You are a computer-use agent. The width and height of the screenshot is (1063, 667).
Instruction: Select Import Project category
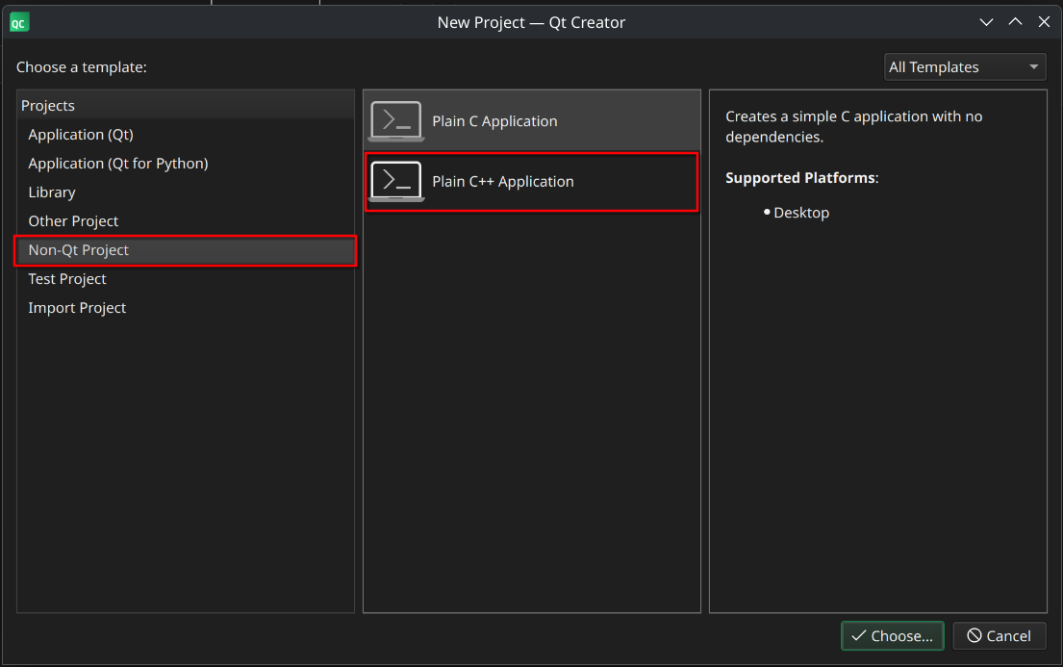185,308
